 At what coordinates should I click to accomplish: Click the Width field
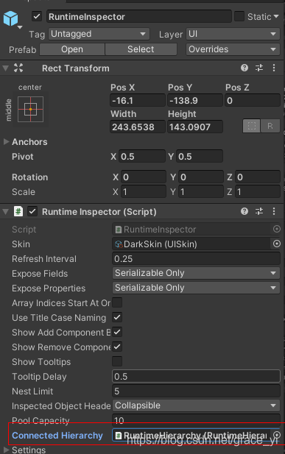[x=138, y=127]
